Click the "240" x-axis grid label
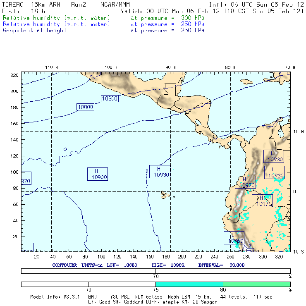This screenshot has width=306, height=306. [x=214, y=257]
